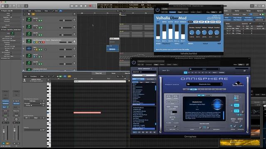Collapse the Region inspector disclosure triangle

pyautogui.click(x=2, y=11)
